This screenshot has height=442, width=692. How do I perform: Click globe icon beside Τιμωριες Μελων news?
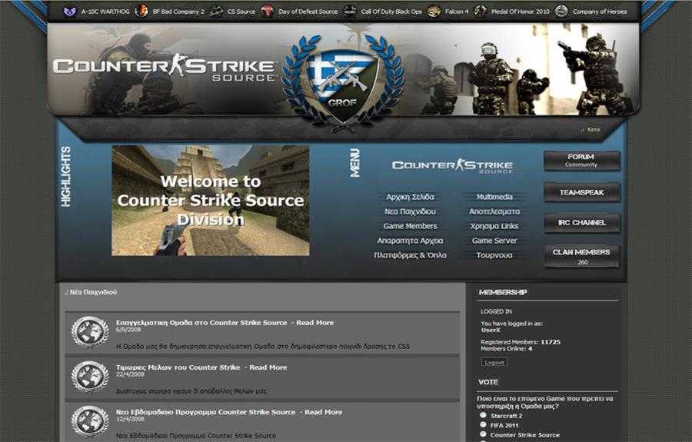(90, 377)
